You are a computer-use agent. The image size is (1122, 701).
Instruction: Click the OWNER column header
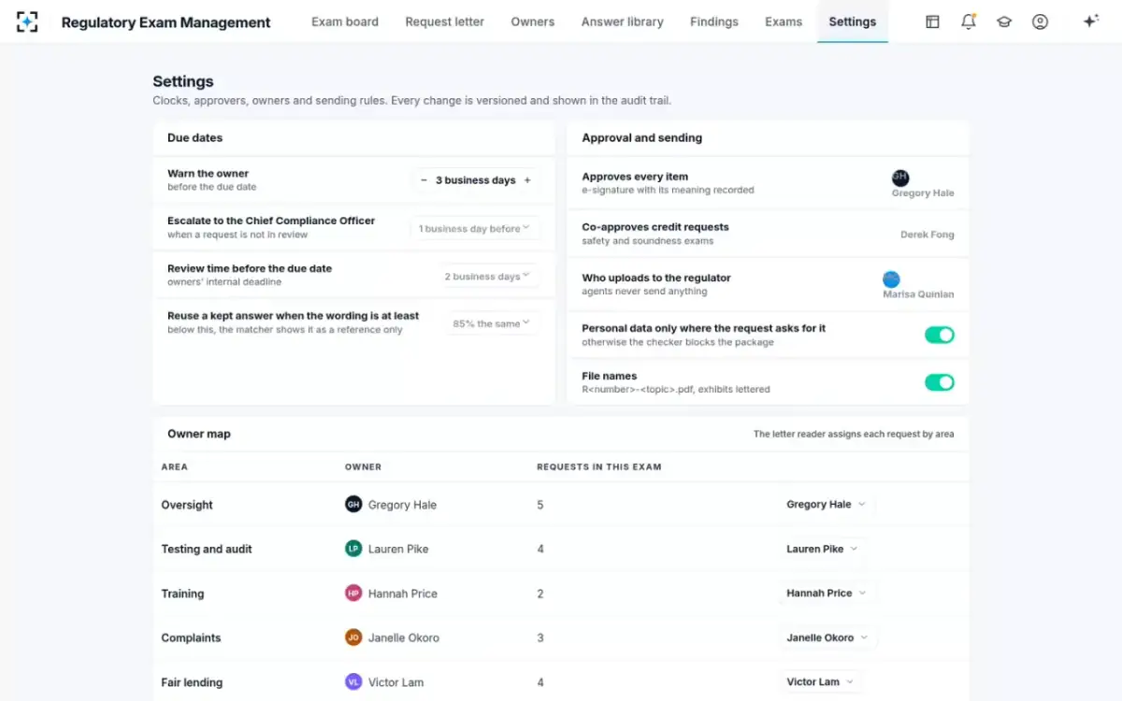coord(363,466)
